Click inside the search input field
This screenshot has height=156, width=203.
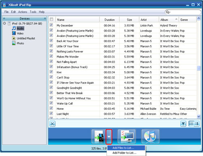tap(186, 12)
